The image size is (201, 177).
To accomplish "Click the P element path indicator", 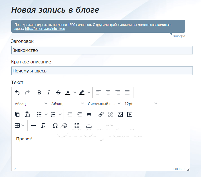I will click(x=15, y=169).
